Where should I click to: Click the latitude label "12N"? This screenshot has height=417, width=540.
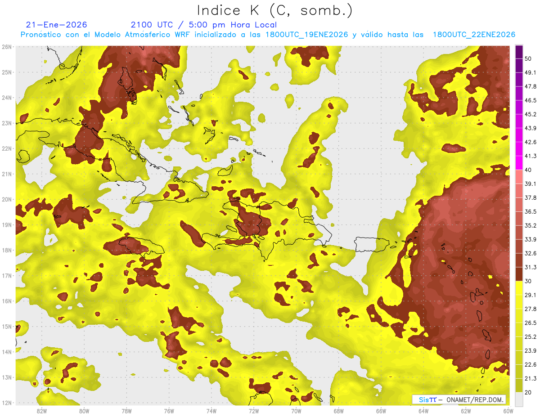(7, 403)
